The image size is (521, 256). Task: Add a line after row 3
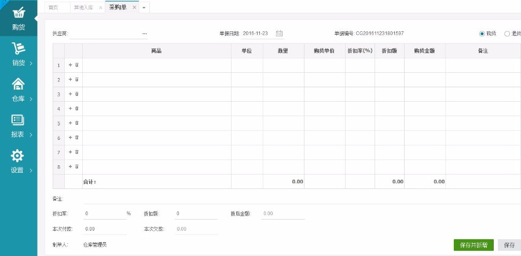[70, 94]
